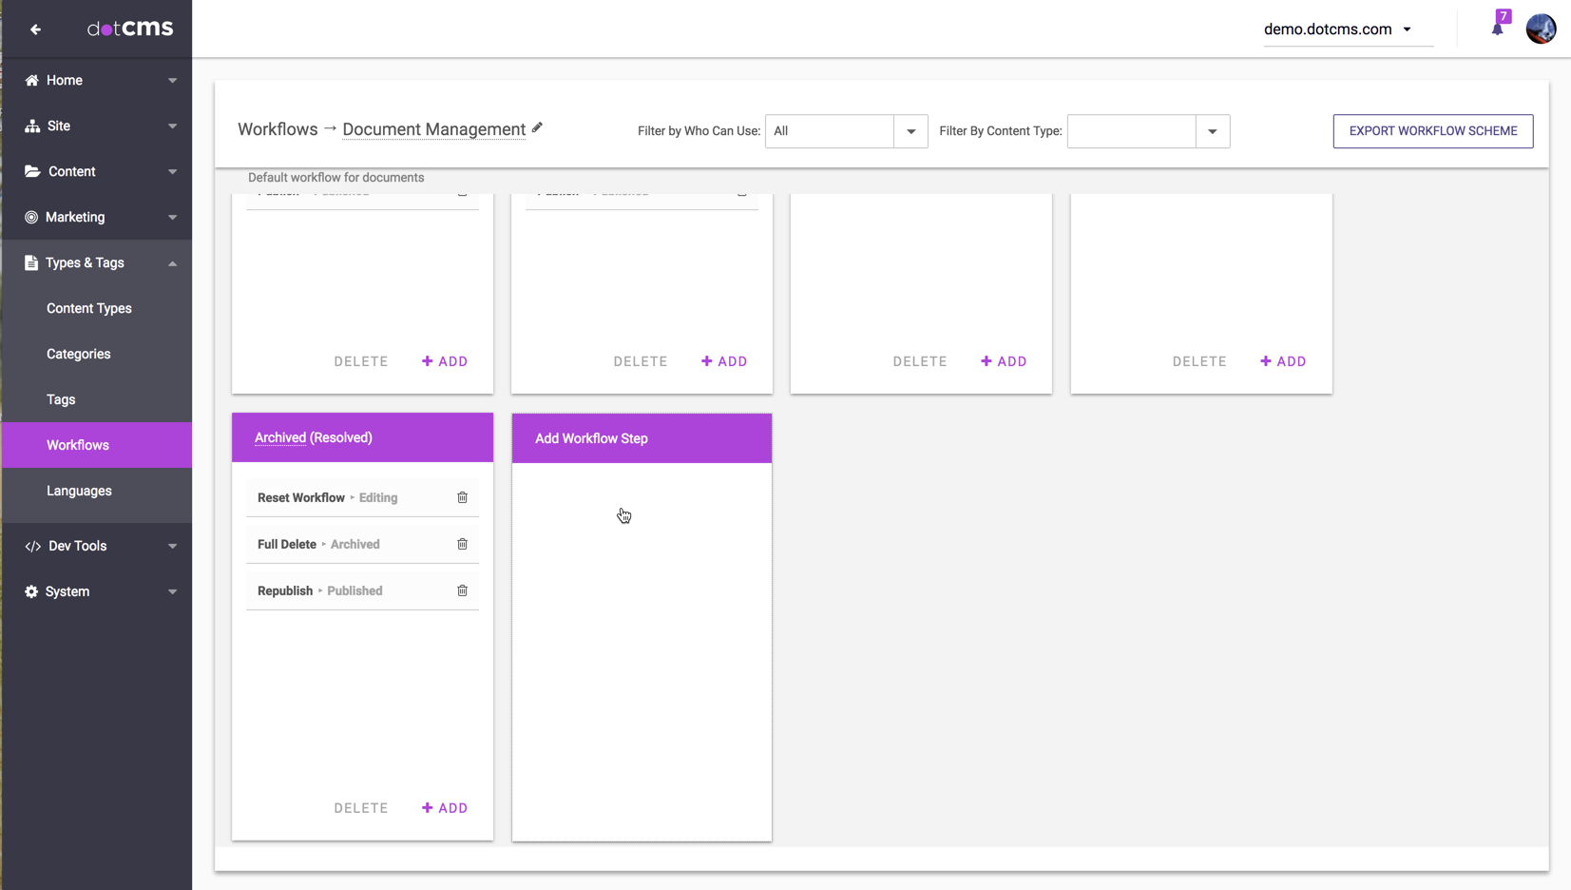Go to Languages in the sidebar

click(79, 491)
